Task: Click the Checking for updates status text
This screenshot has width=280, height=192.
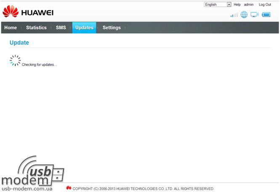Action: pos(39,65)
